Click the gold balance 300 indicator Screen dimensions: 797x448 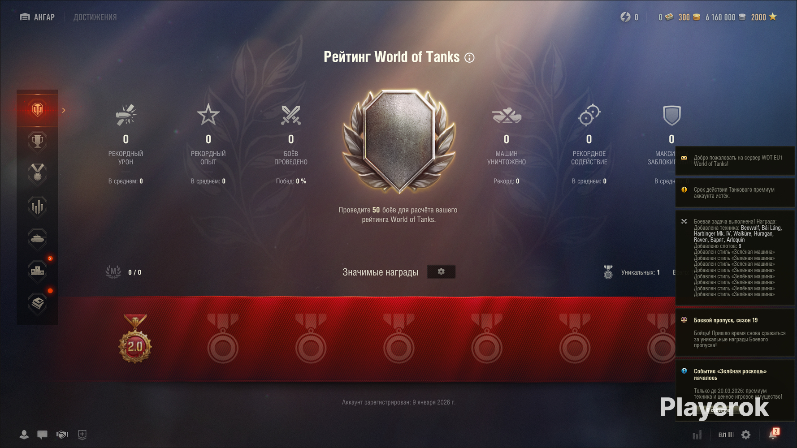pyautogui.click(x=689, y=17)
